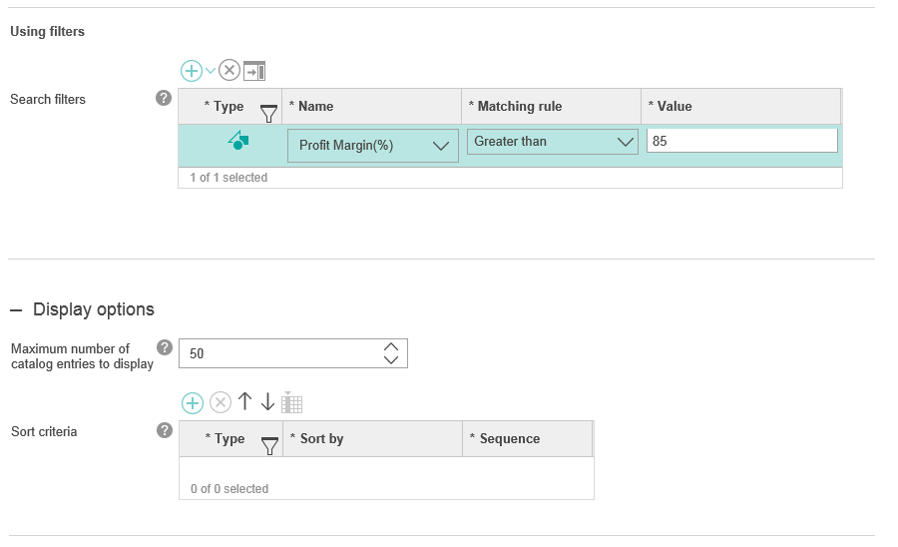Delete the selected search filter row

coord(229,71)
